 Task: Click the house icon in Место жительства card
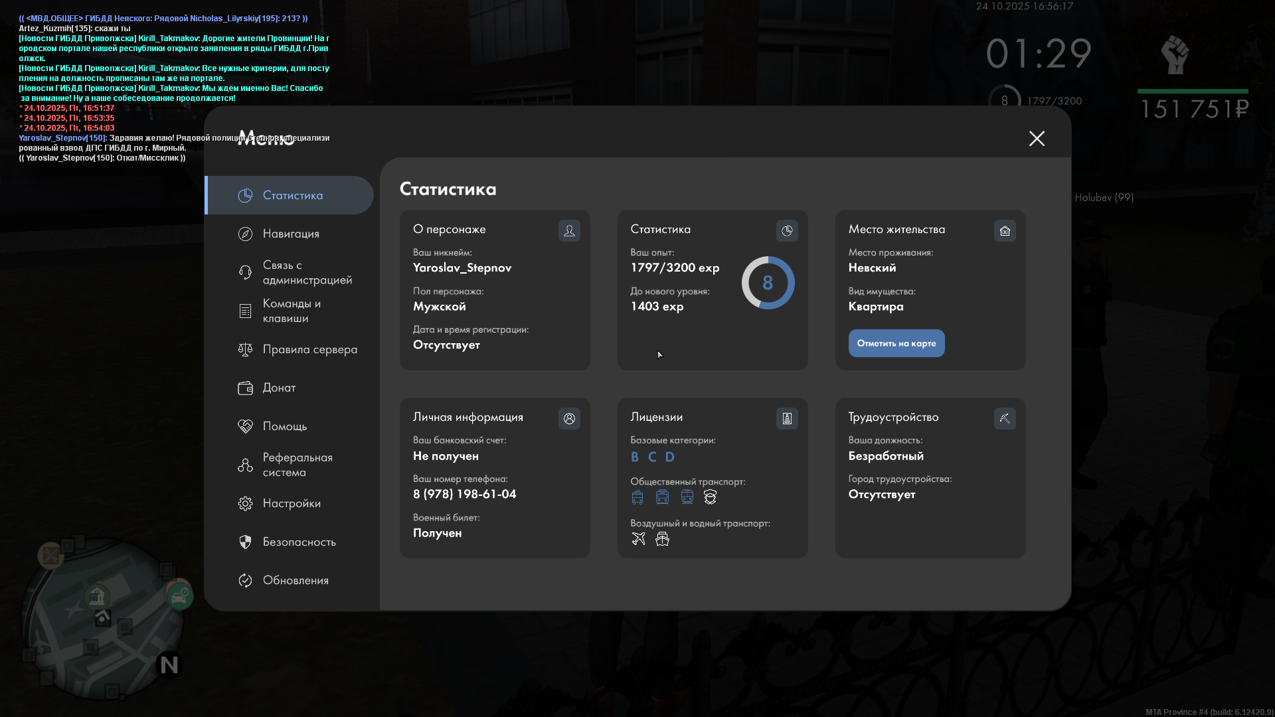tap(1005, 231)
